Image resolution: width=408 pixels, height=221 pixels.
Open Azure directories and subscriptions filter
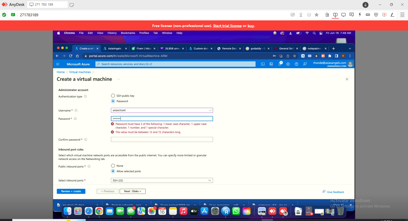[x=271, y=64]
